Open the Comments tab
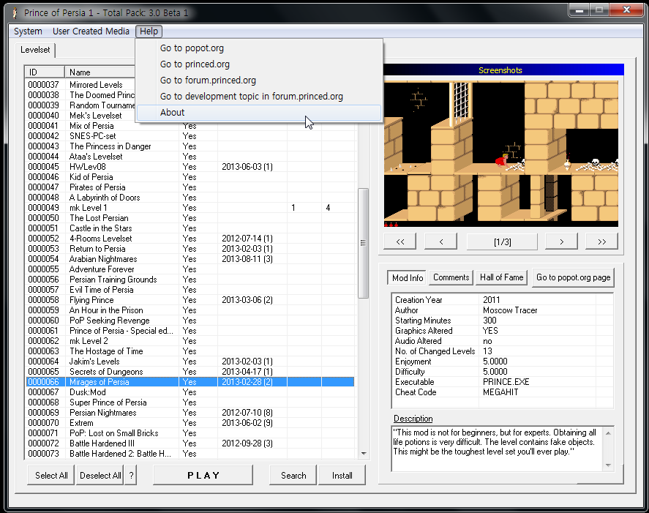This screenshot has height=513, width=649. [451, 277]
